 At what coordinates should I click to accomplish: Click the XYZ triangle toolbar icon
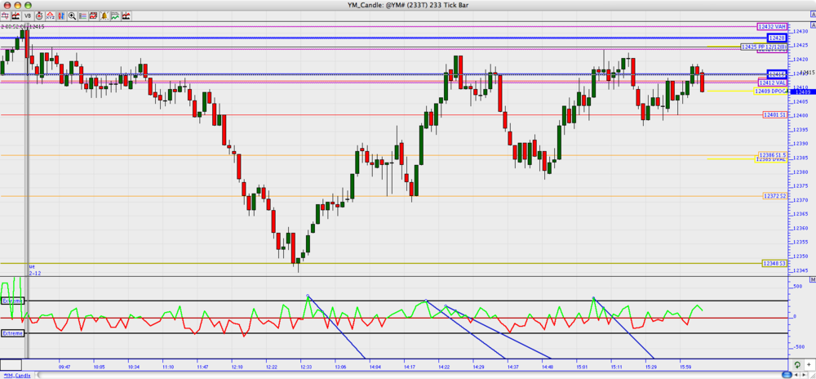click(50, 16)
